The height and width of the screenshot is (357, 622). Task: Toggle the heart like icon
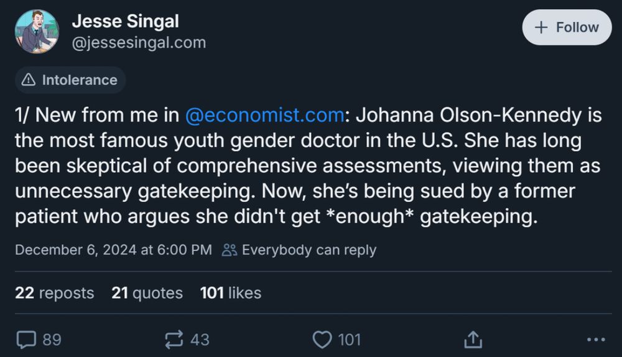click(322, 340)
